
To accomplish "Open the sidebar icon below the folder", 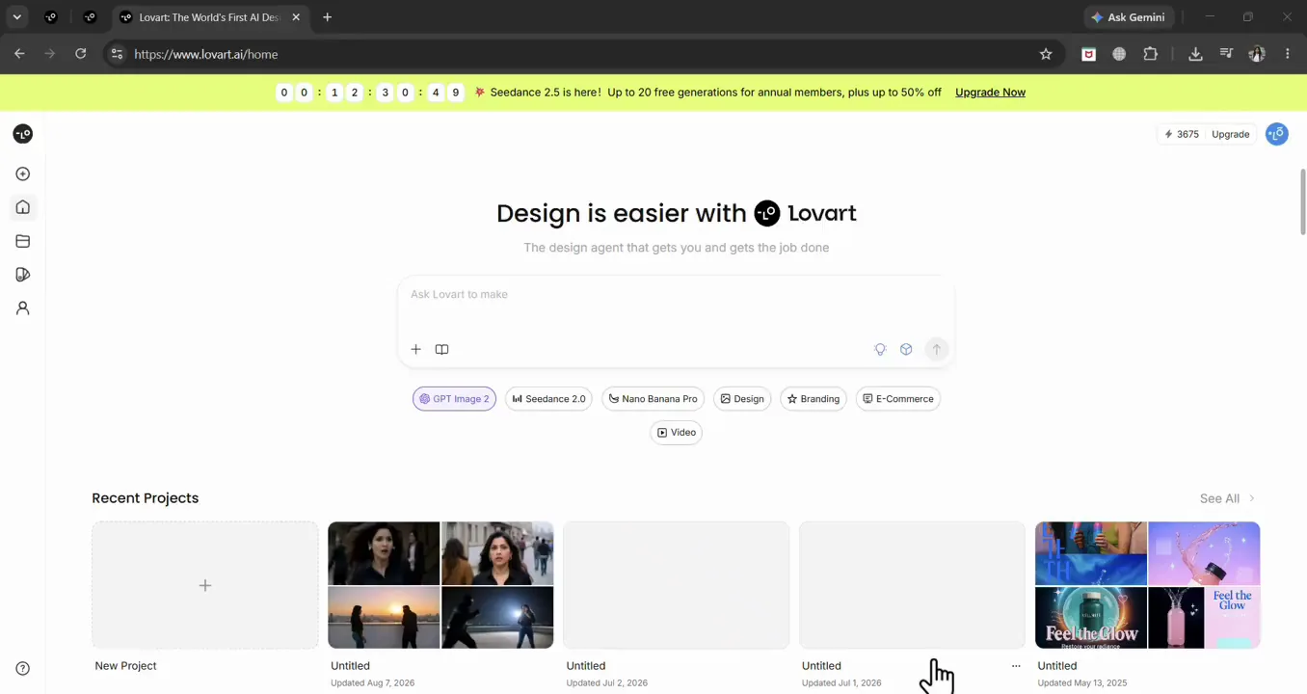I will pos(23,275).
